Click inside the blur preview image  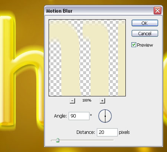pos(87,58)
